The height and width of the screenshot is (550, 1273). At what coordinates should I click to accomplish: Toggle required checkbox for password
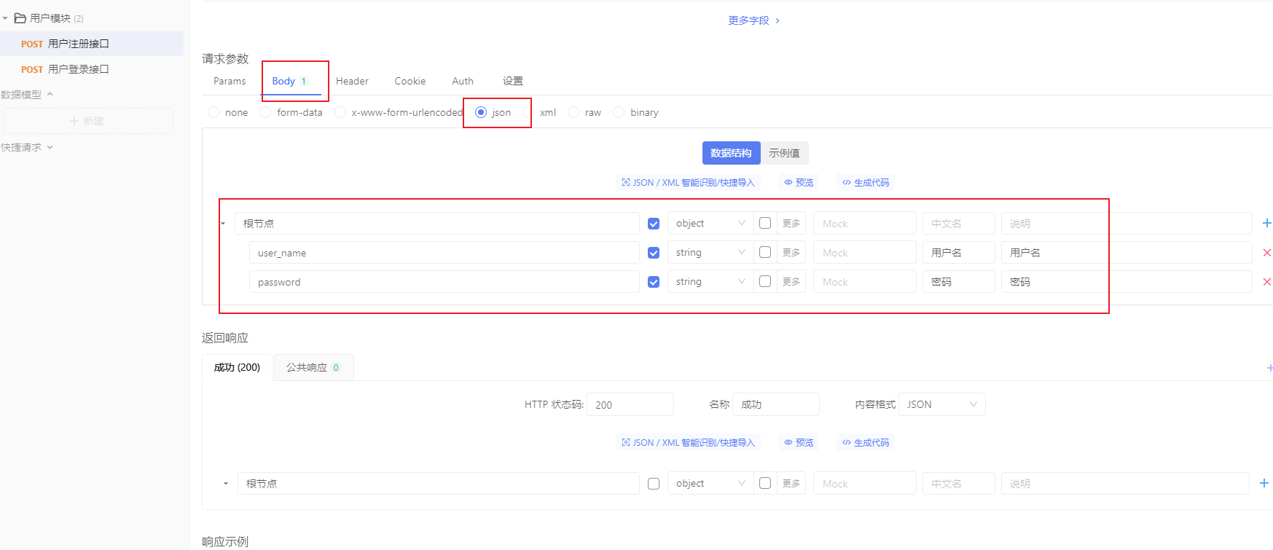654,282
